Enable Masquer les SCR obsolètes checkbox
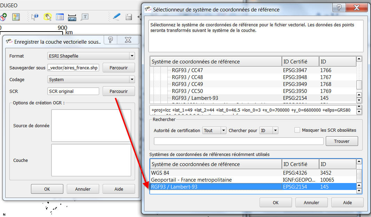This screenshot has width=371, height=217. pyautogui.click(x=297, y=130)
